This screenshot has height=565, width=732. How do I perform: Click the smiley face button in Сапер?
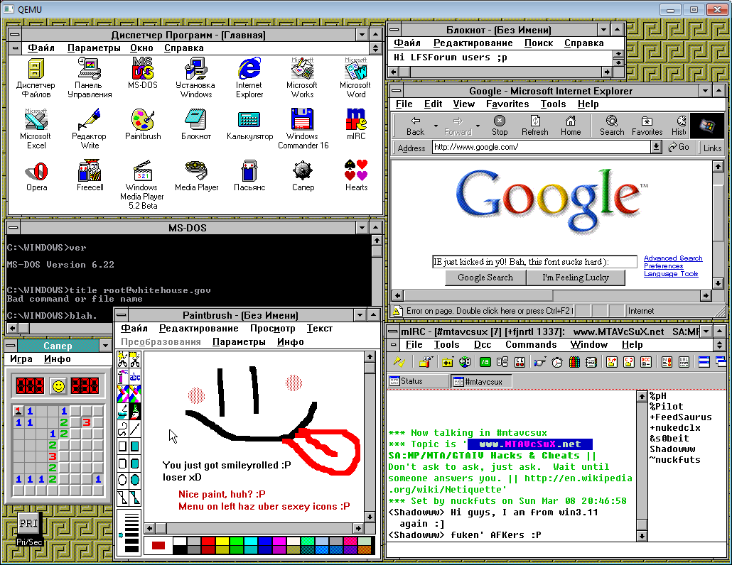(58, 386)
